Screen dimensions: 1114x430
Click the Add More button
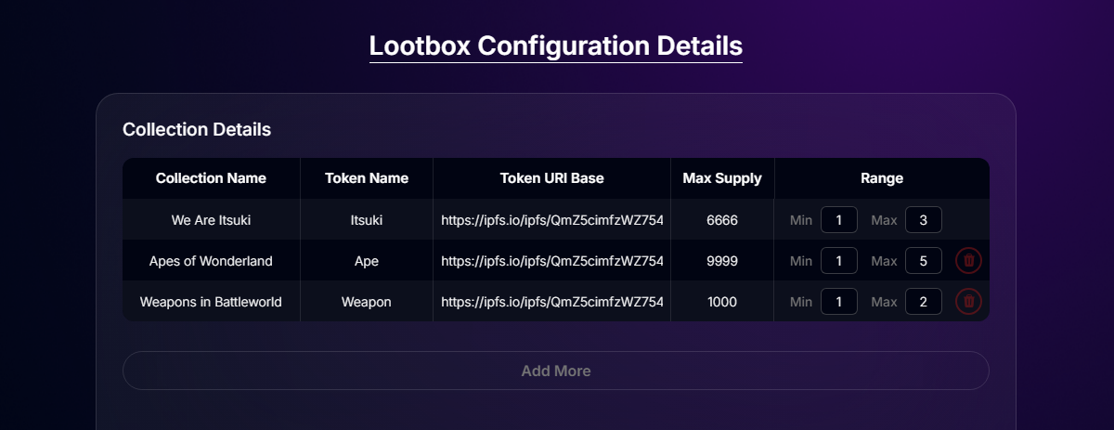pyautogui.click(x=555, y=371)
